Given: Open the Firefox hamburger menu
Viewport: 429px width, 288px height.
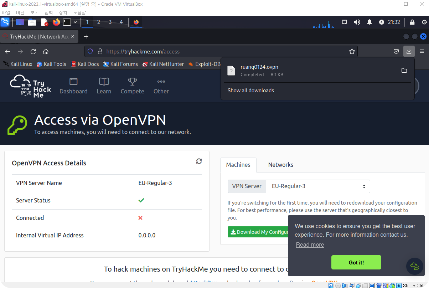Looking at the screenshot, I should (422, 51).
